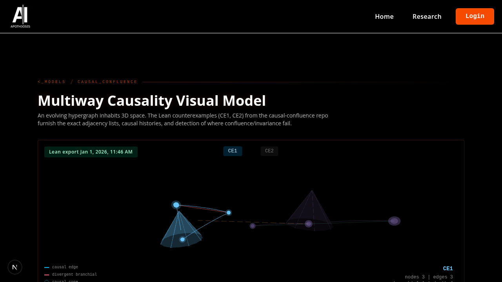Viewport: 502px width, 282px height.
Task: Toggle the divergent branchial legend entry
Action: pos(71,274)
